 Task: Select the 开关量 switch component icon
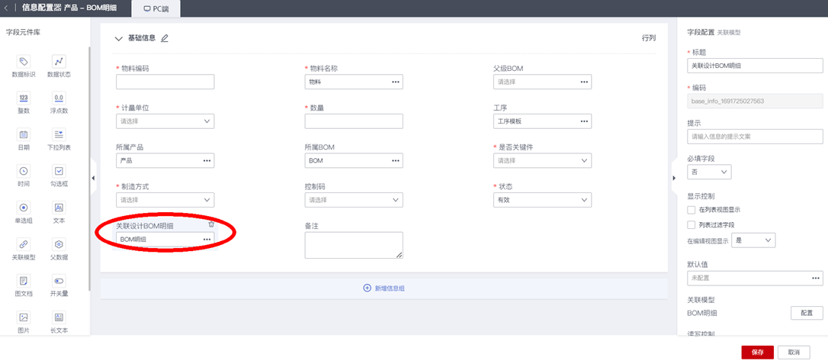point(59,281)
